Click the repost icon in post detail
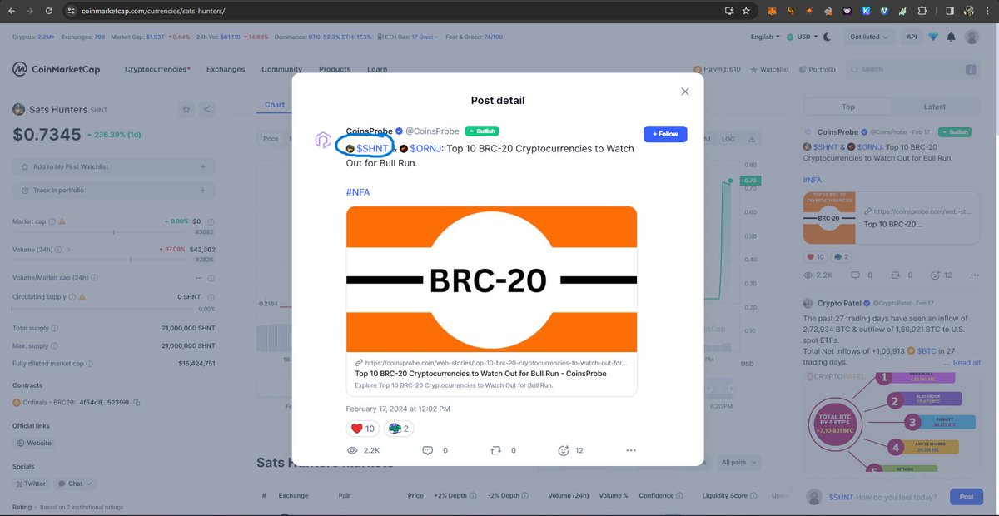This screenshot has width=999, height=516. pyautogui.click(x=495, y=450)
